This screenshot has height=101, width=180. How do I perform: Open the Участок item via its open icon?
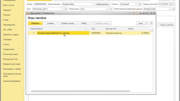tap(140, 4)
